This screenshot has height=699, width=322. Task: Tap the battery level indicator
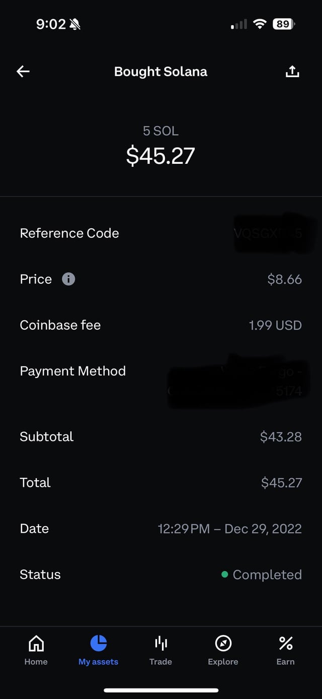283,24
